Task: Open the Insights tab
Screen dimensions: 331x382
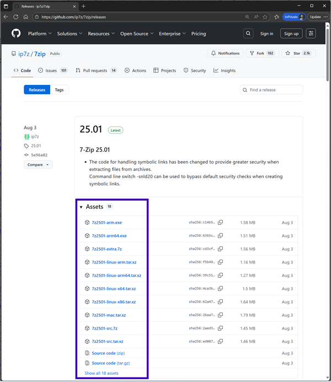Action: click(x=224, y=71)
